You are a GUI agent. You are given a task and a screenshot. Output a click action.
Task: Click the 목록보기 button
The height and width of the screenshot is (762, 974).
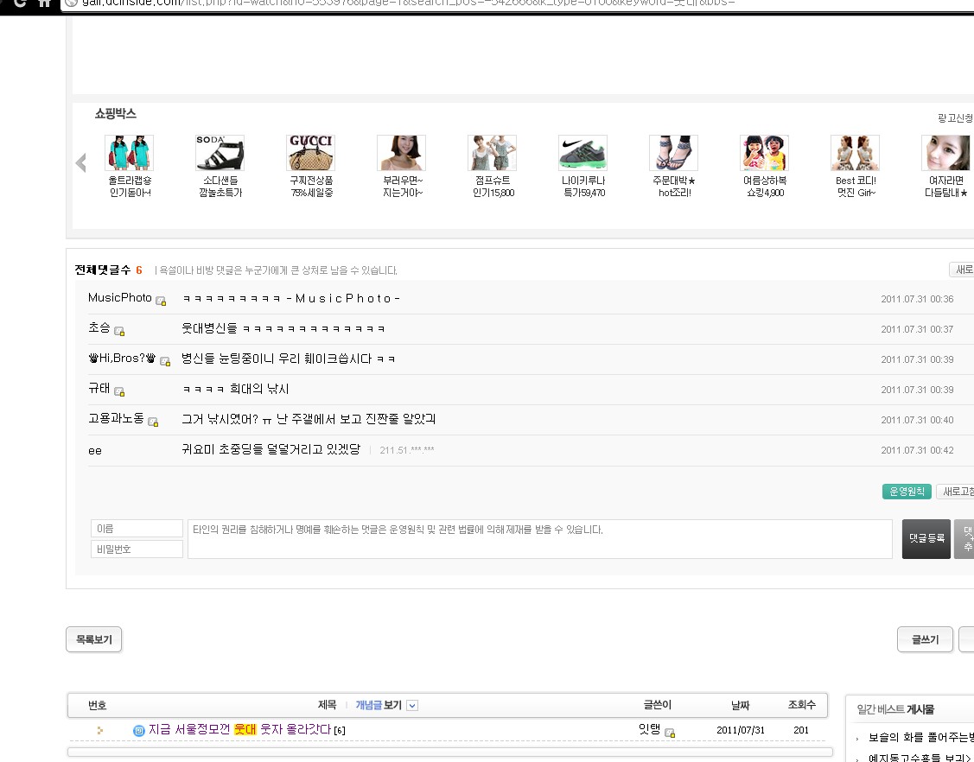(94, 639)
